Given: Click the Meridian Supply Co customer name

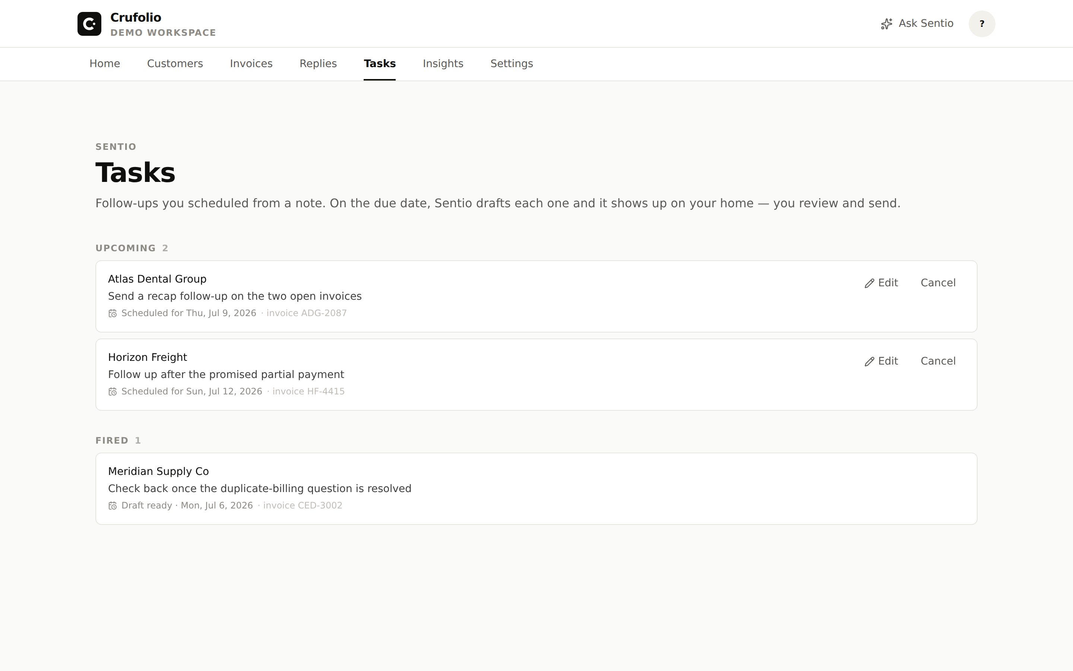Looking at the screenshot, I should click(x=158, y=471).
